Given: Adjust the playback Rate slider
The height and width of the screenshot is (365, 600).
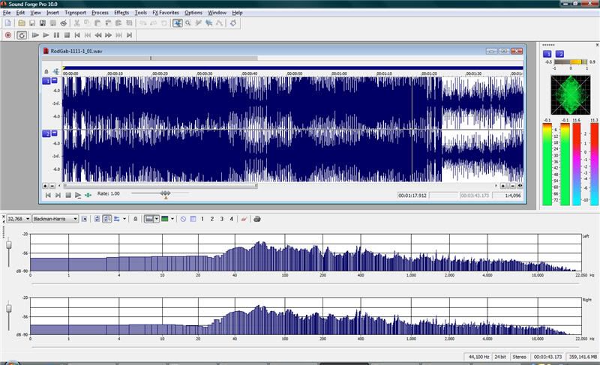Looking at the screenshot, I should [x=166, y=193].
